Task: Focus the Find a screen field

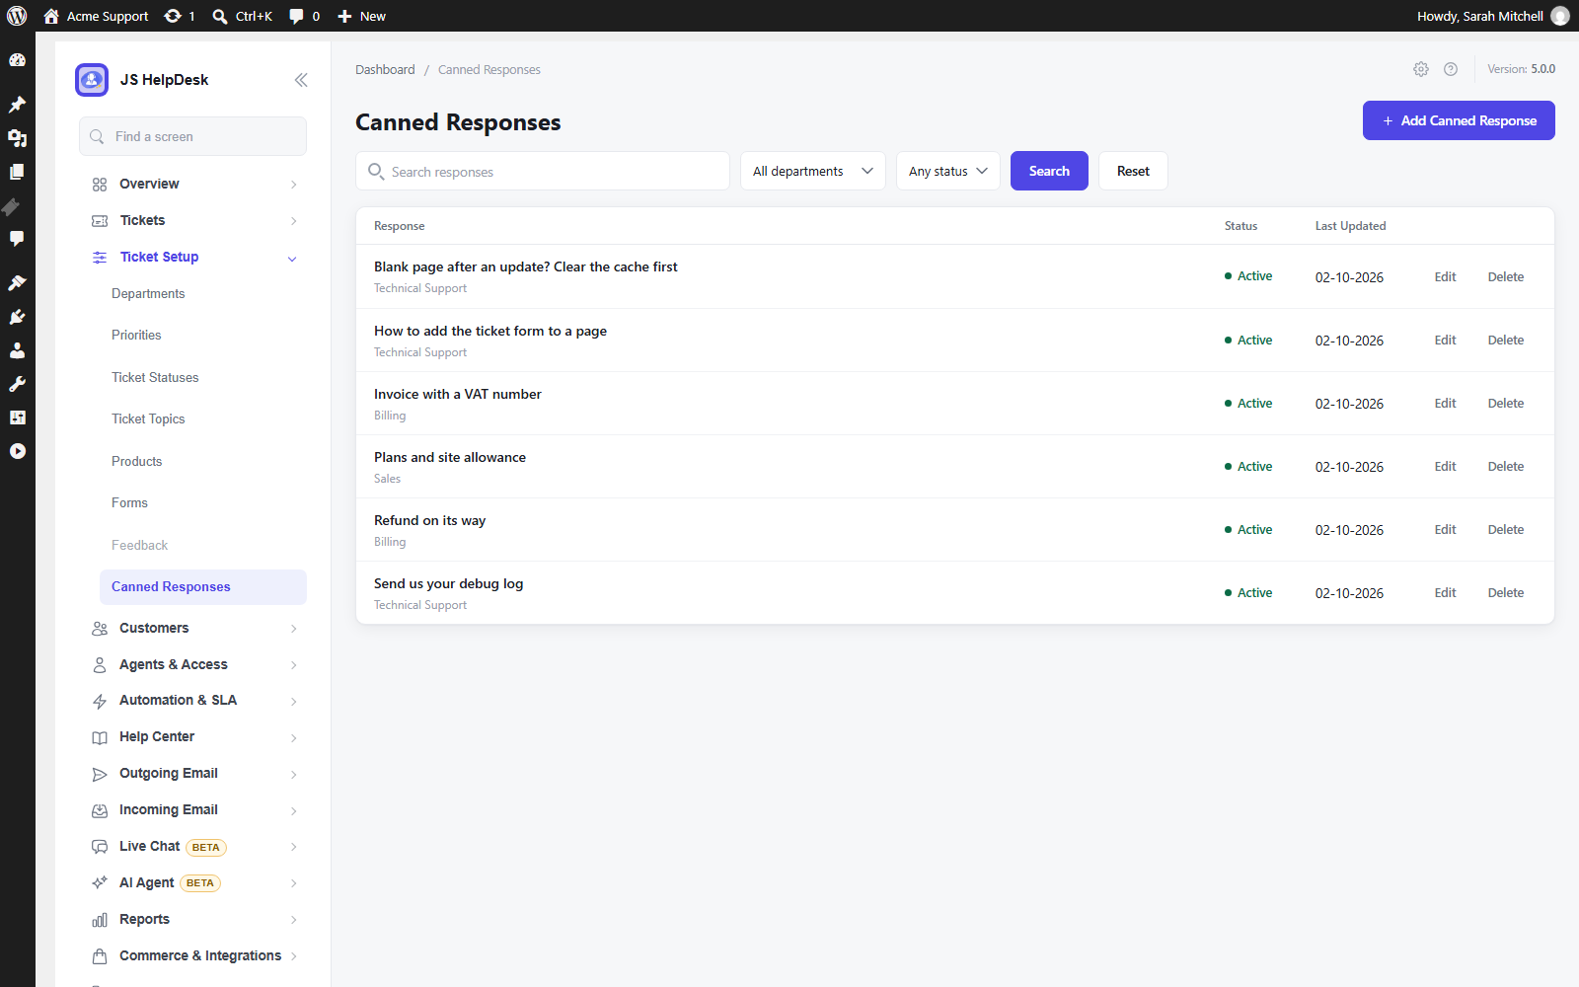Action: [192, 136]
